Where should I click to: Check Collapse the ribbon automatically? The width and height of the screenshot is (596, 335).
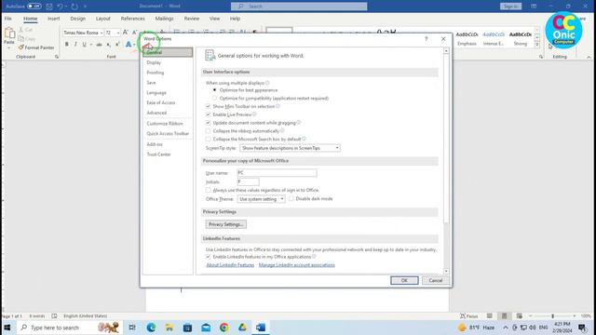(x=208, y=131)
